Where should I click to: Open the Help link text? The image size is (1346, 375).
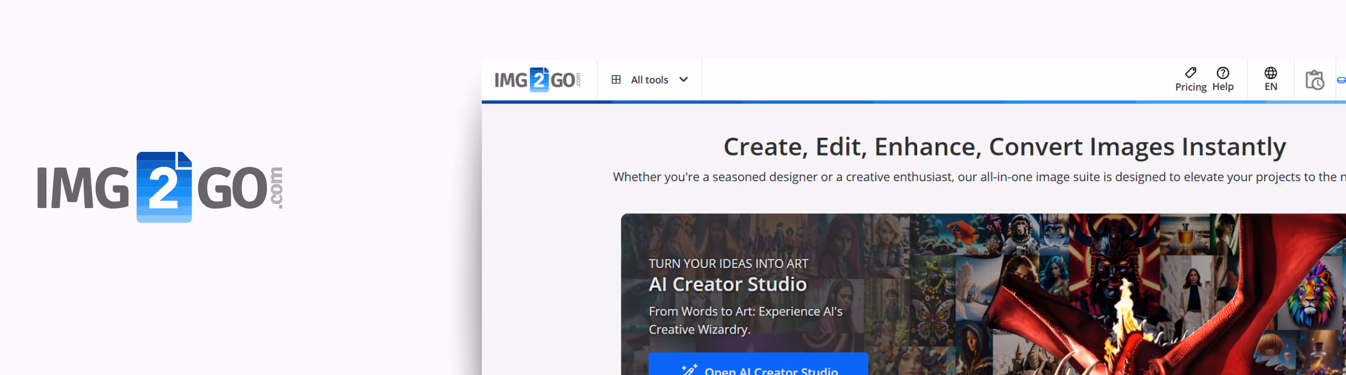[x=1223, y=86]
